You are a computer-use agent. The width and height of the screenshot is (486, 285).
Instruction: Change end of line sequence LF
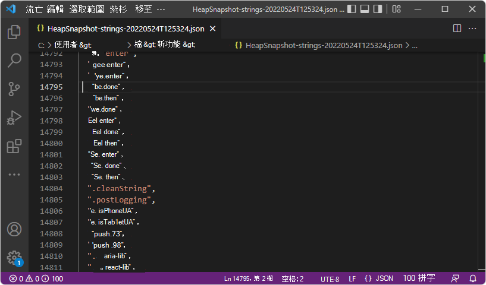coord(352,279)
